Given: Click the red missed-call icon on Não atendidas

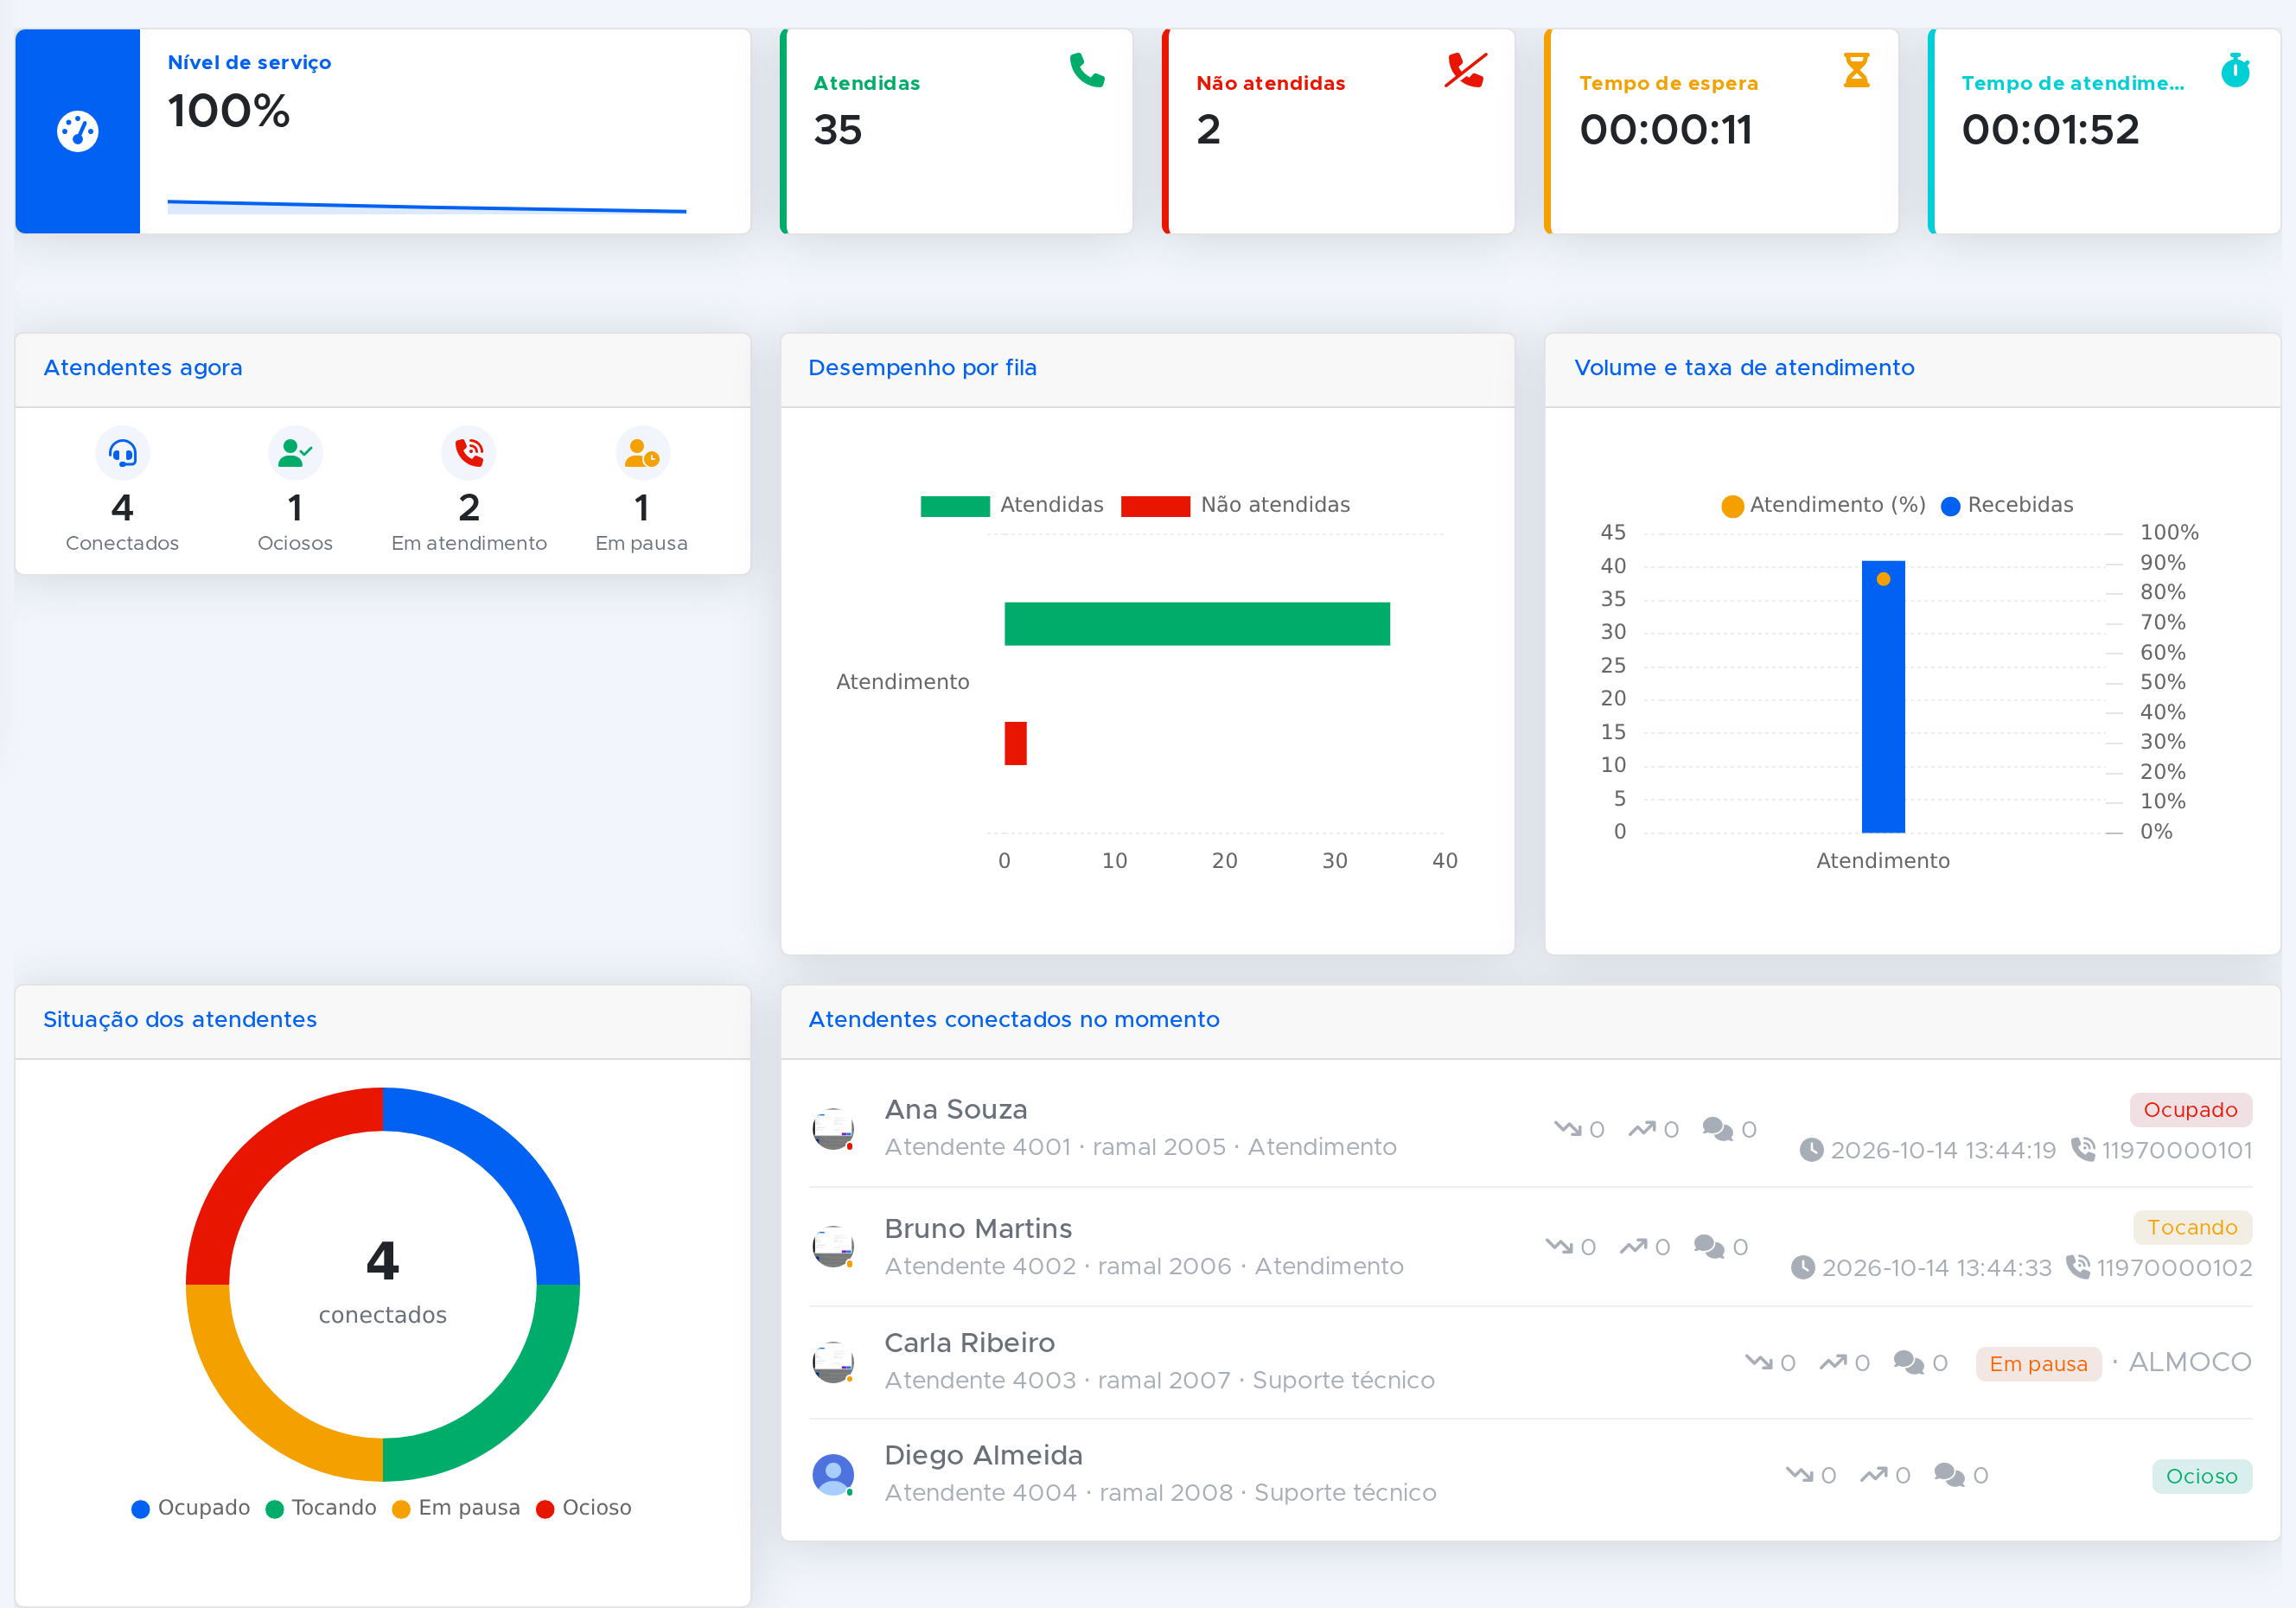Looking at the screenshot, I should [1466, 70].
